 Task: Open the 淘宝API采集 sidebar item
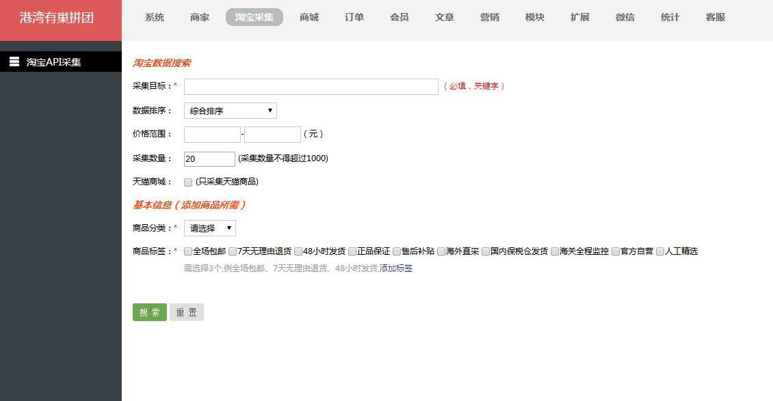pyautogui.click(x=61, y=61)
